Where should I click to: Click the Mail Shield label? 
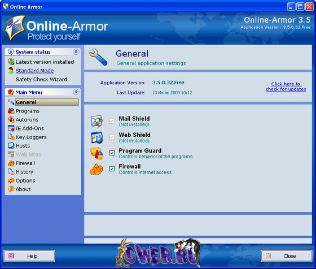coord(134,119)
